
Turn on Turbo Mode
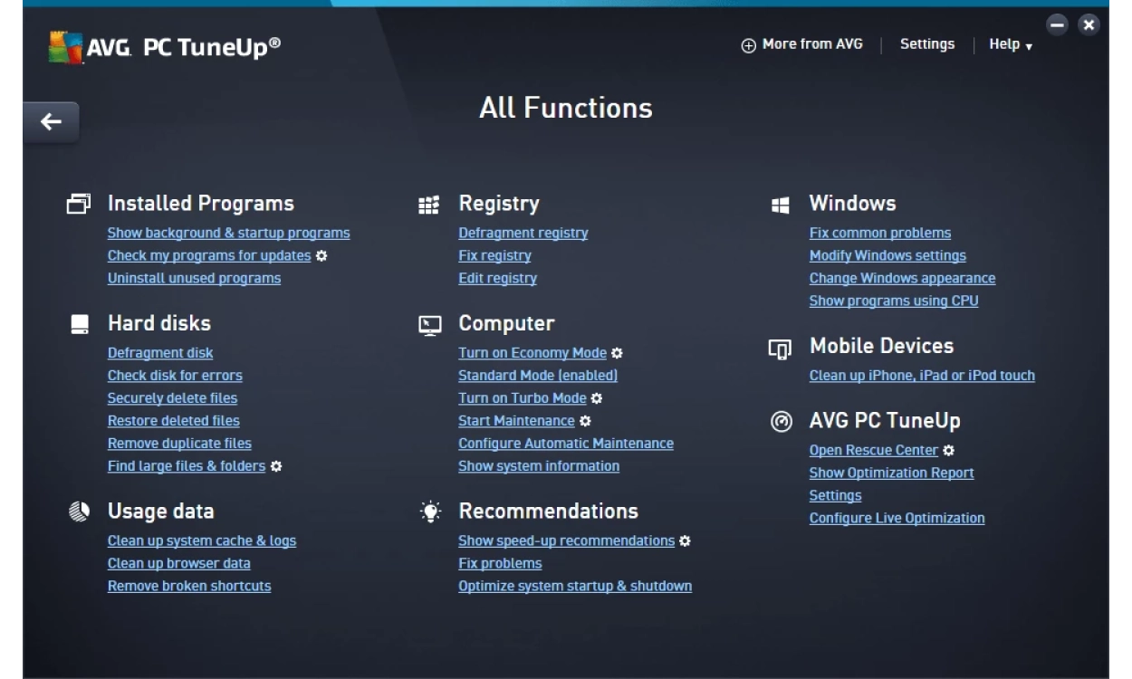pyautogui.click(x=522, y=398)
